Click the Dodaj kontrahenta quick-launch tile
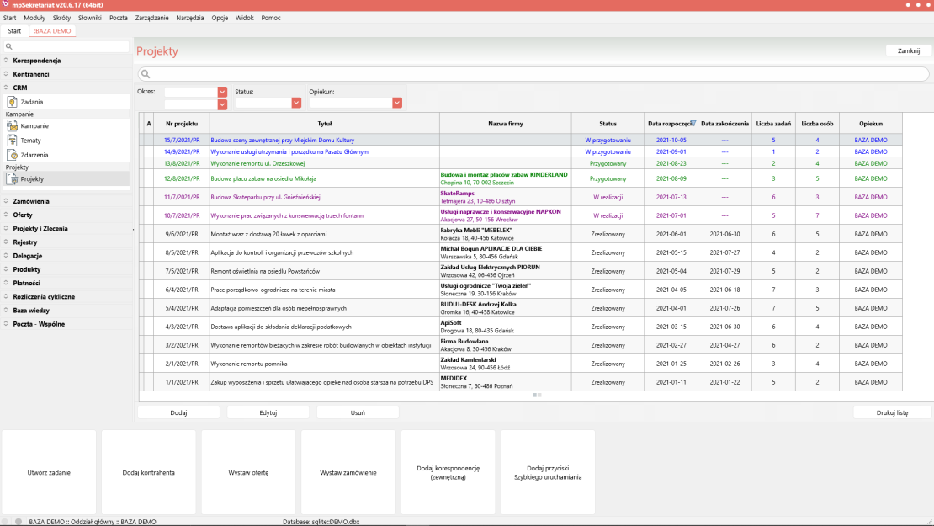Viewport: 934px width, 526px height. click(x=149, y=472)
